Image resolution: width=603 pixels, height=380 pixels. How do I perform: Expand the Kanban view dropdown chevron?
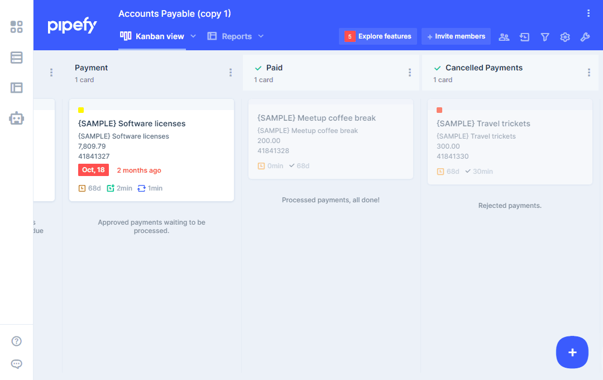[x=193, y=36]
